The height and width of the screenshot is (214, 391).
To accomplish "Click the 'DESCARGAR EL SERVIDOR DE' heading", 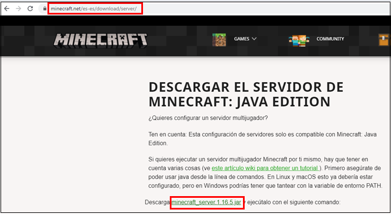I will [246, 87].
